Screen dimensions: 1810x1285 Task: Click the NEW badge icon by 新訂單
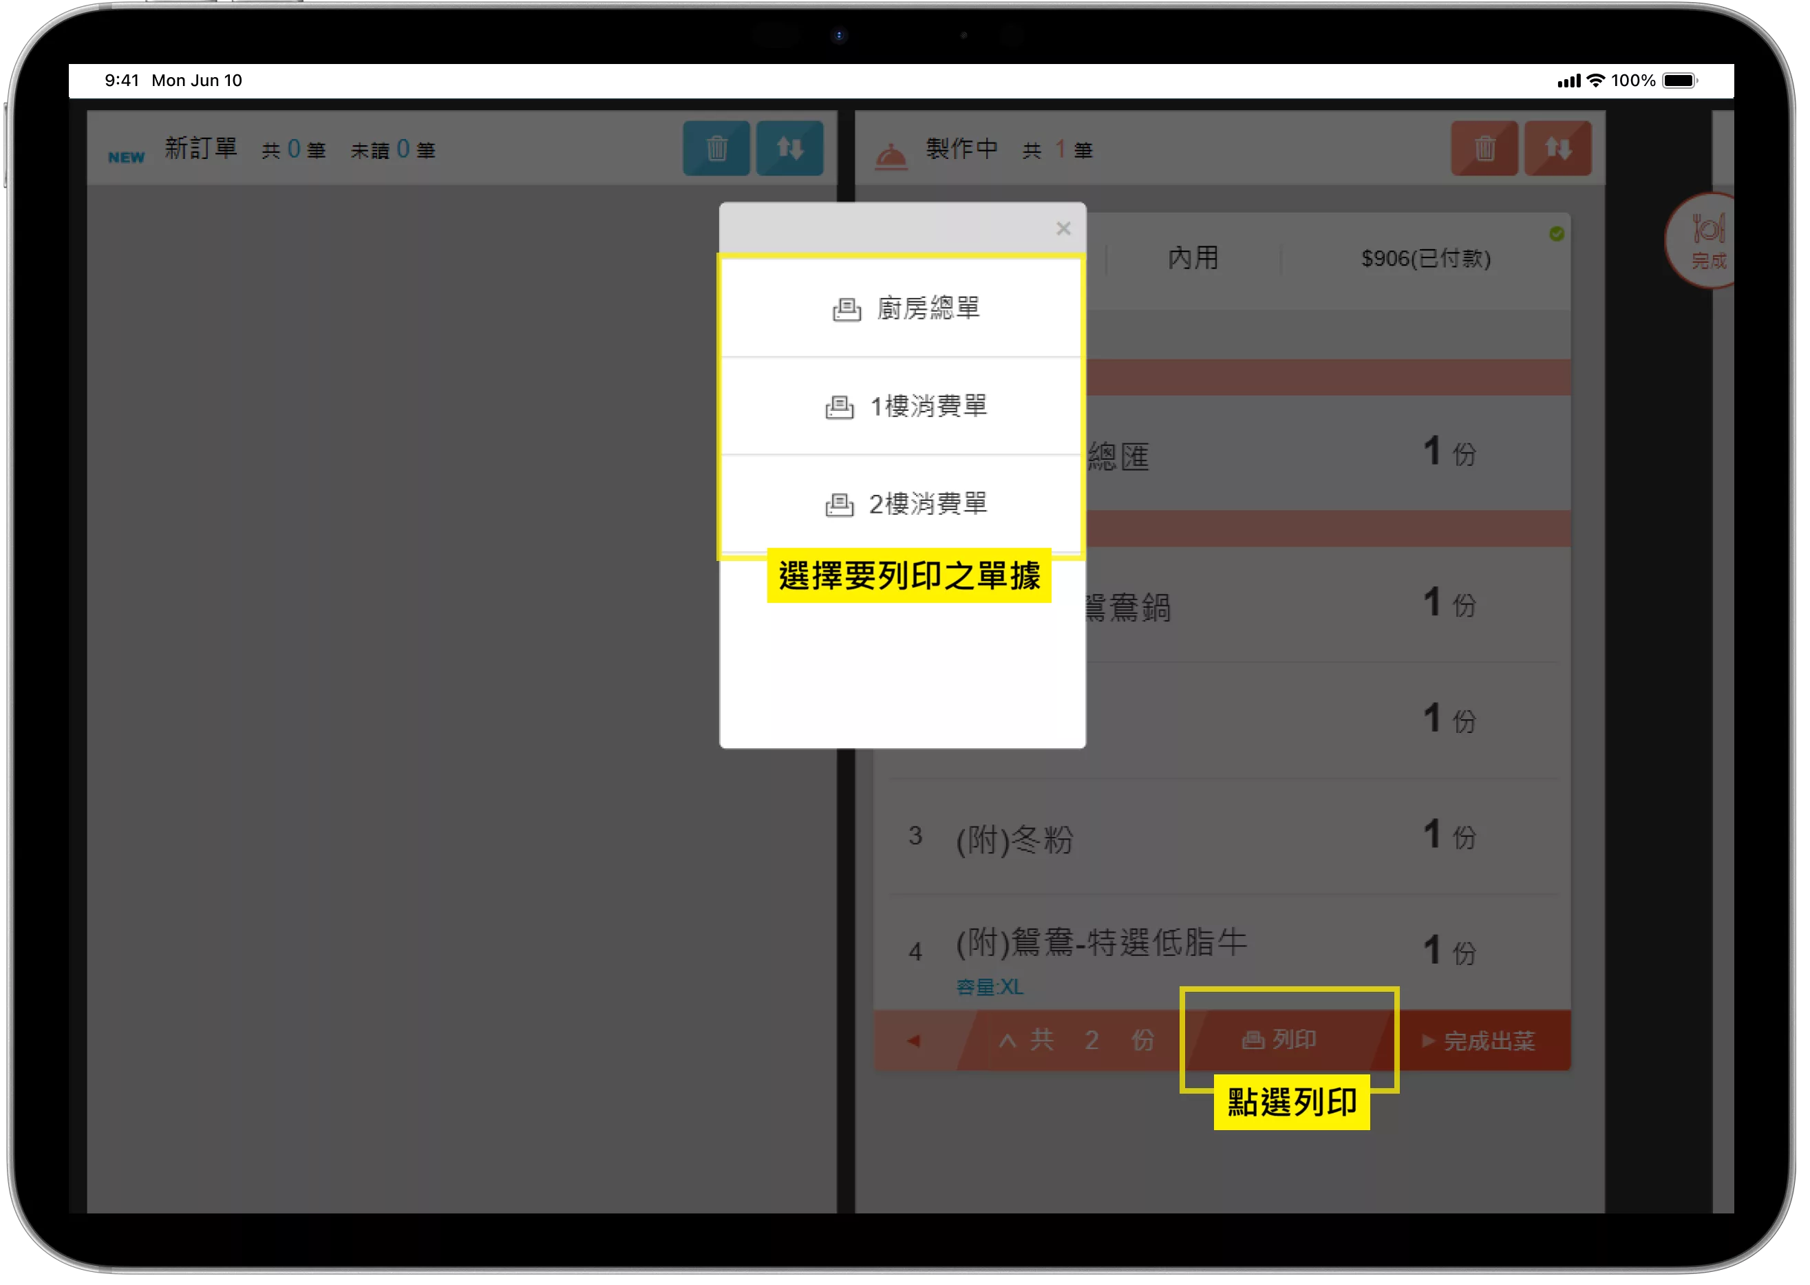point(127,158)
